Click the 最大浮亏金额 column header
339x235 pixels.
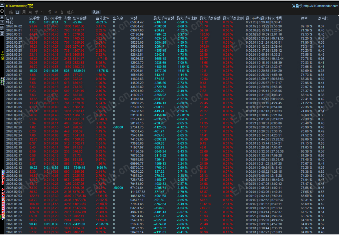click(164, 18)
